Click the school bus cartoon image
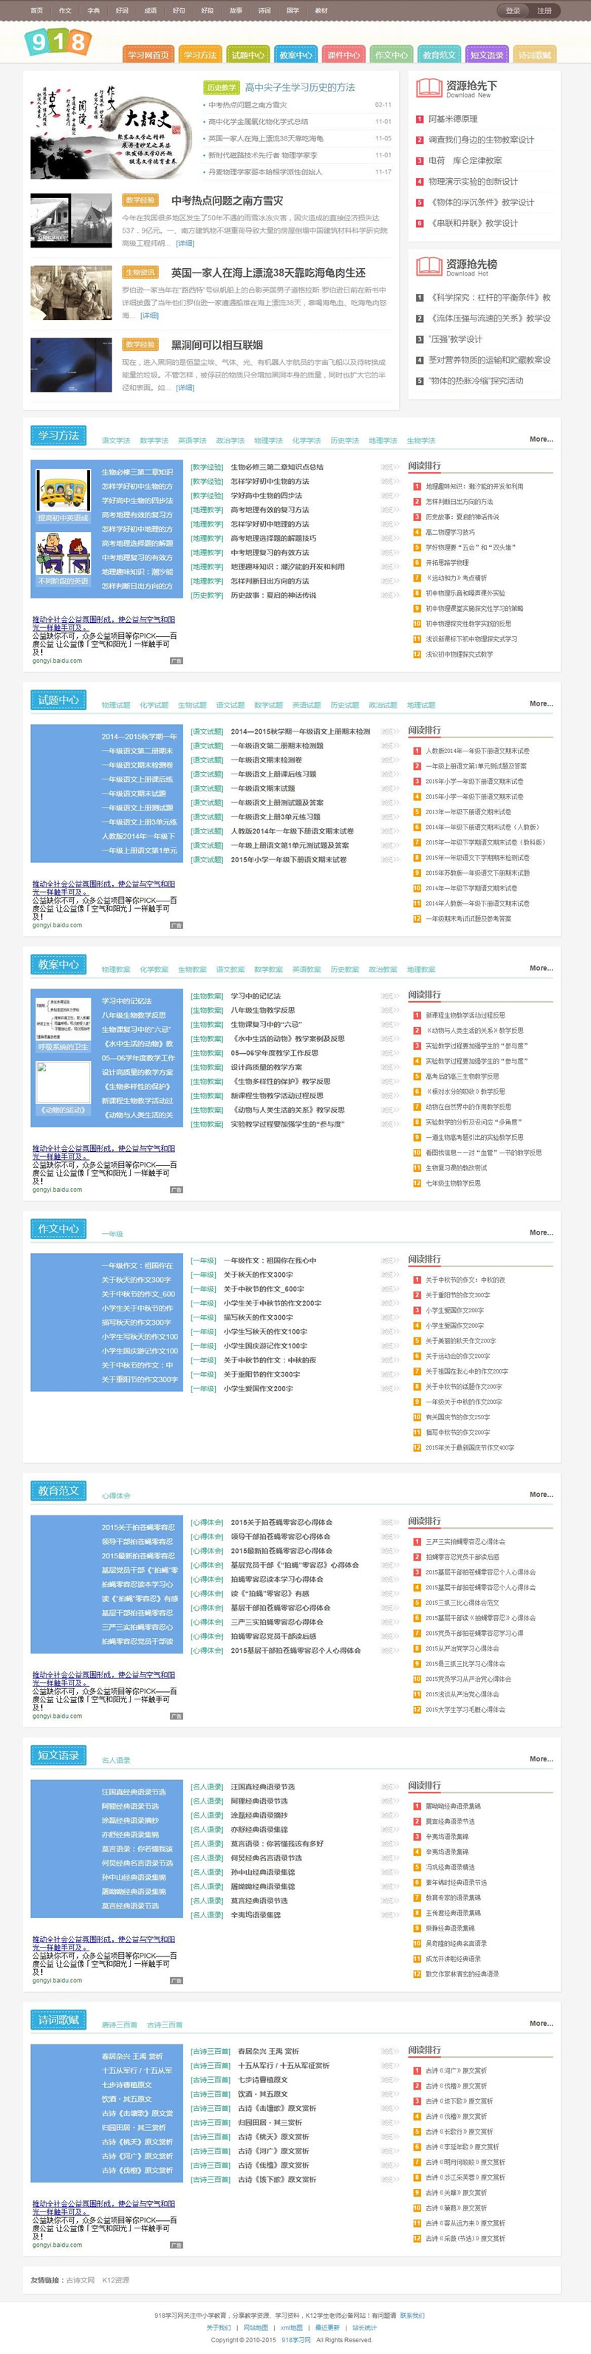Viewport: 591px width, 2354px height. tap(63, 491)
